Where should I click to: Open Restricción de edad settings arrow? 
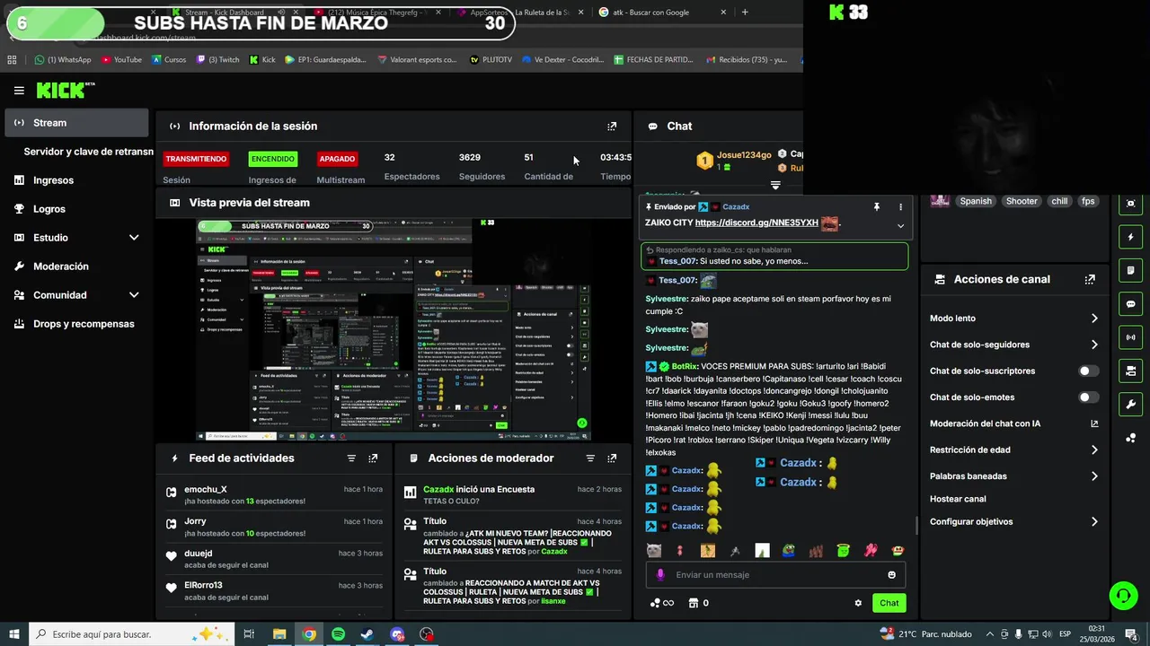pyautogui.click(x=1094, y=450)
